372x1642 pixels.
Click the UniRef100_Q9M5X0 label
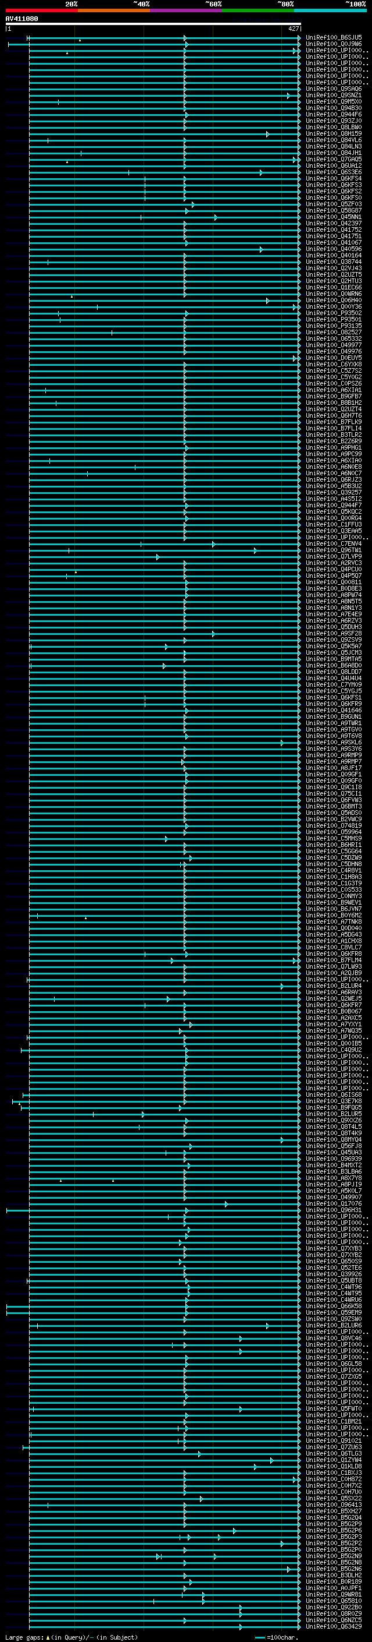333,102
